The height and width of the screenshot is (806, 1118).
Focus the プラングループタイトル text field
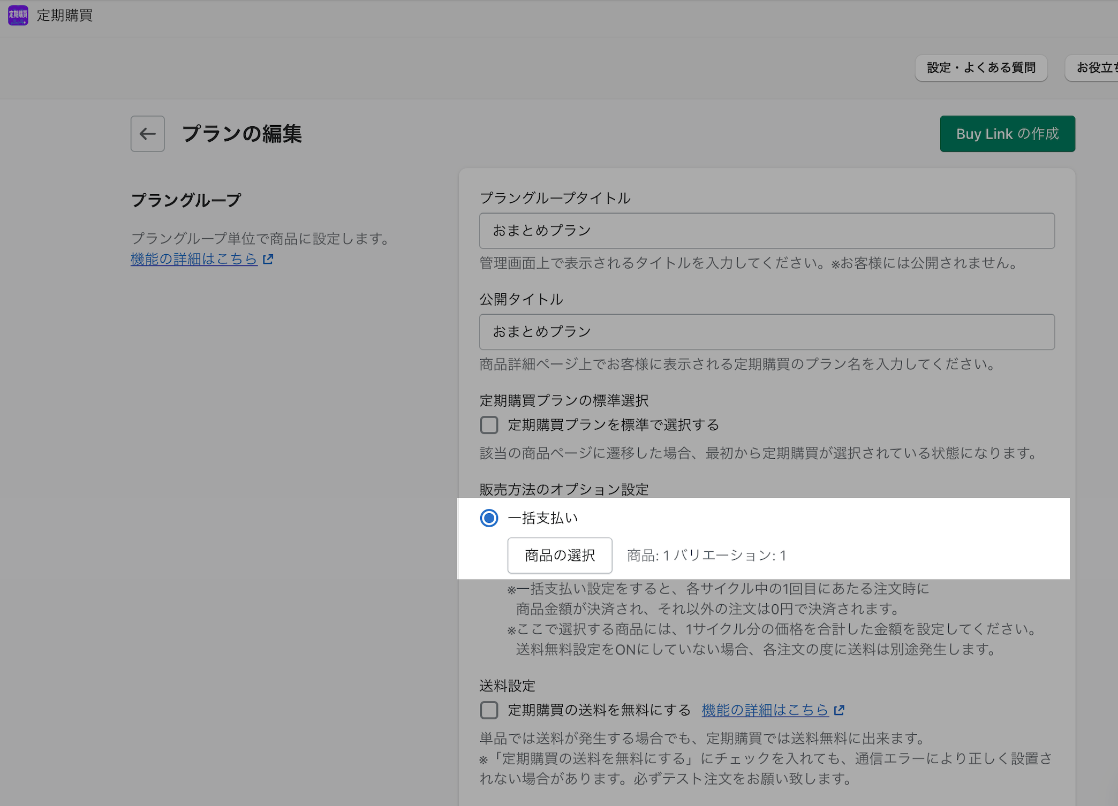click(766, 231)
